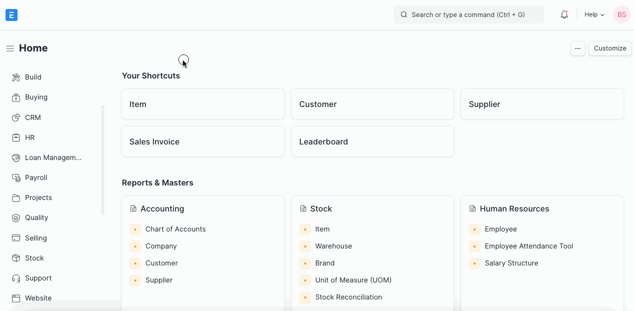Select the Payroll sidebar icon
The width and height of the screenshot is (634, 311).
tap(16, 177)
